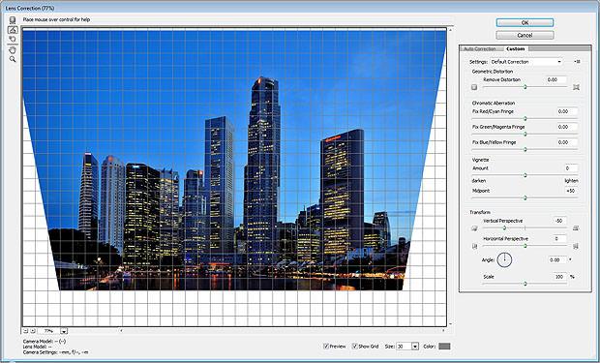
Task: Click the left Vertical Perspective icon
Action: (474, 228)
